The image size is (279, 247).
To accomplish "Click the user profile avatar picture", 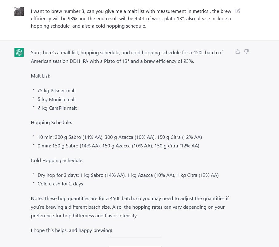I will [19, 12].
